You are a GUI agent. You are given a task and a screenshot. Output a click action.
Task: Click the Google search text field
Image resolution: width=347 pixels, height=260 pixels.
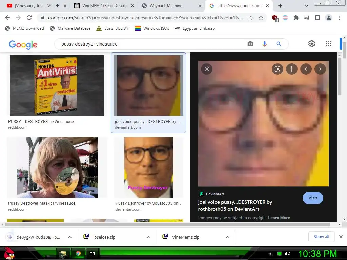[x=150, y=44]
